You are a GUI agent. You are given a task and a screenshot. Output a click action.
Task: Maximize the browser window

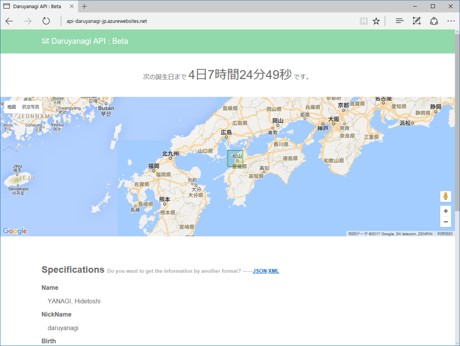pyautogui.click(x=433, y=6)
